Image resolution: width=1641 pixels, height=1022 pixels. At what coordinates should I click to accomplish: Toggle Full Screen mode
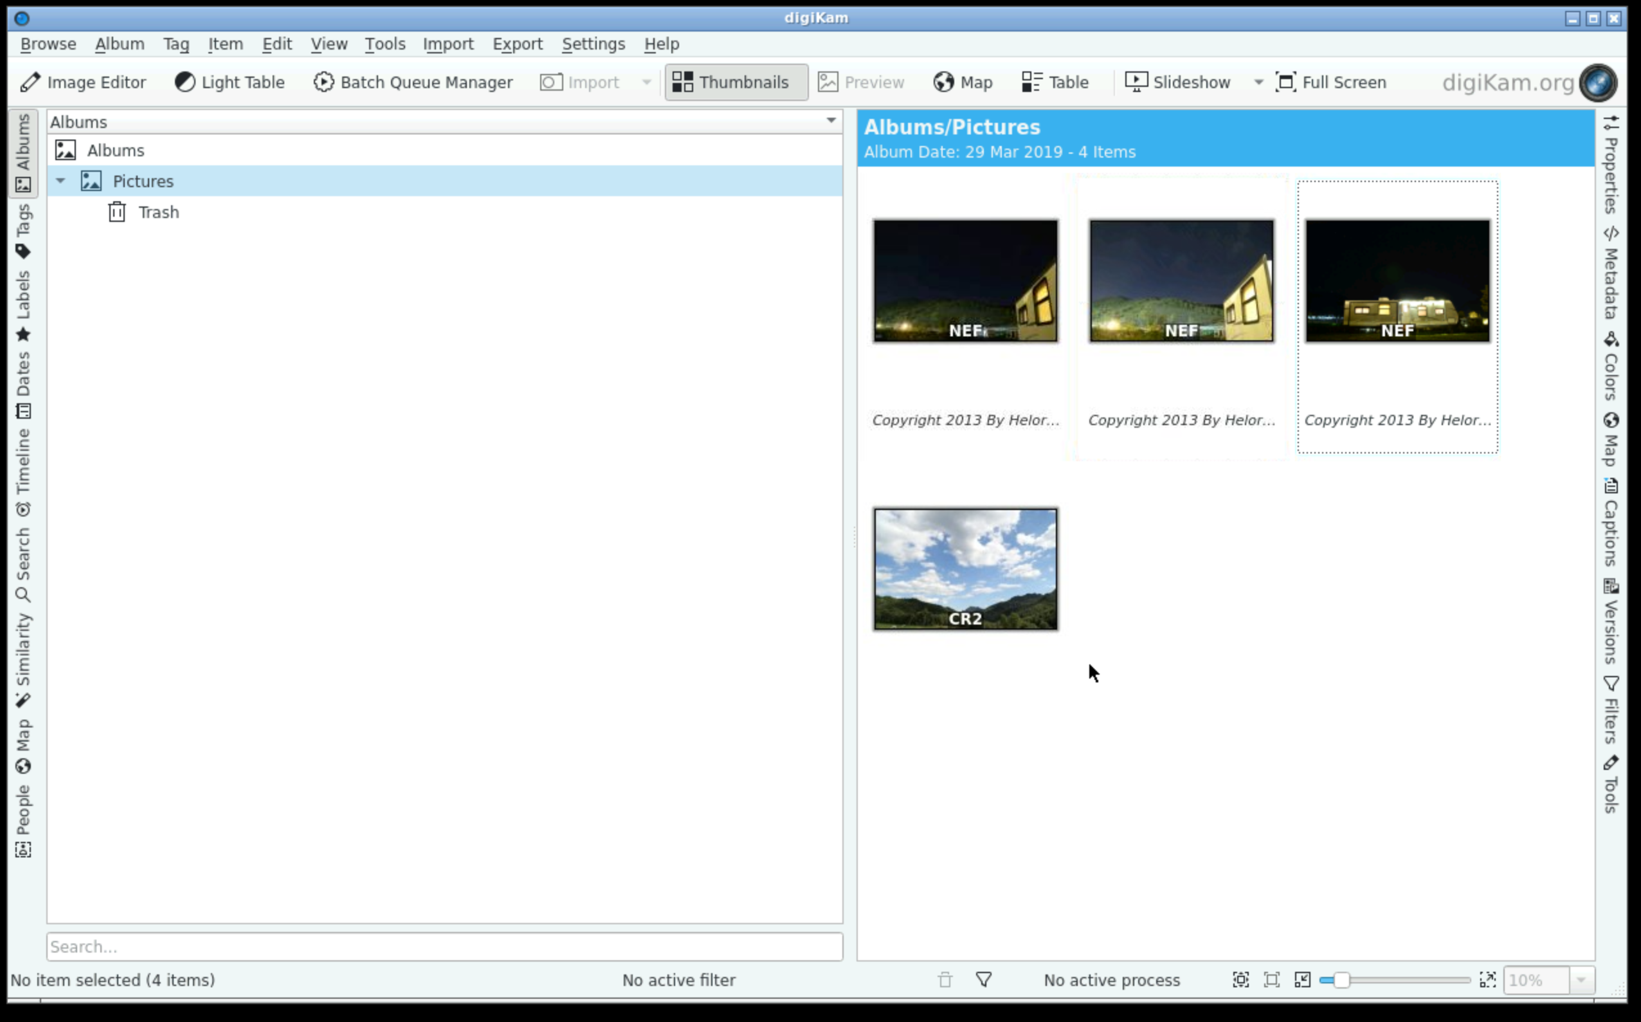pos(1330,82)
